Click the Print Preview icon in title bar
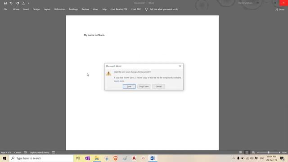This screenshot has height=162, width=288. click(23, 3)
